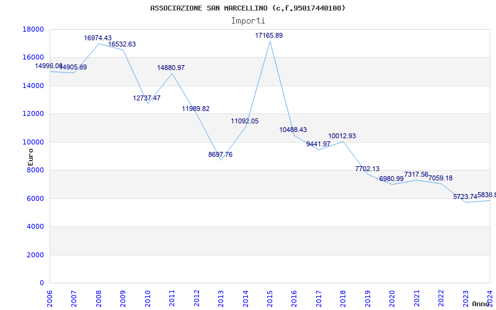Select the 2017 year label
This screenshot has width=496, height=310.
(319, 298)
